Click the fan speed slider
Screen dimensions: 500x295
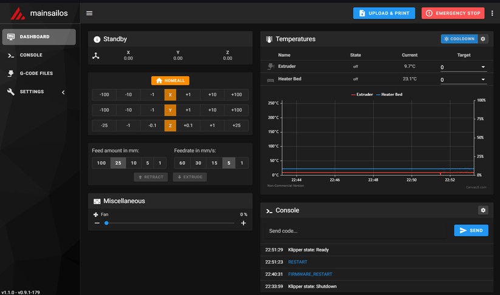(x=170, y=223)
